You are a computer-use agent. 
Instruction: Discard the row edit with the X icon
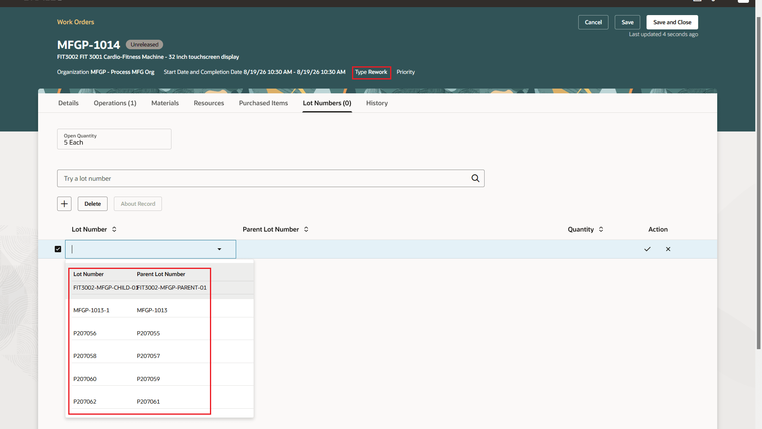[x=668, y=249]
